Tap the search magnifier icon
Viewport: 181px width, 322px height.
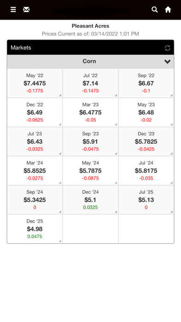pyautogui.click(x=155, y=9)
